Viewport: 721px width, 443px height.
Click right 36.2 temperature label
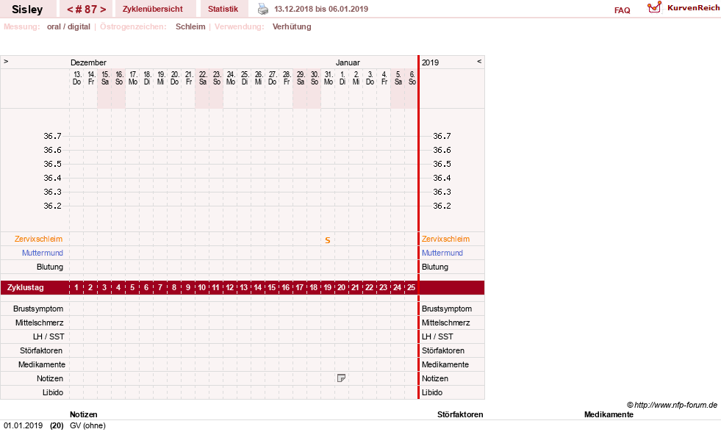442,206
